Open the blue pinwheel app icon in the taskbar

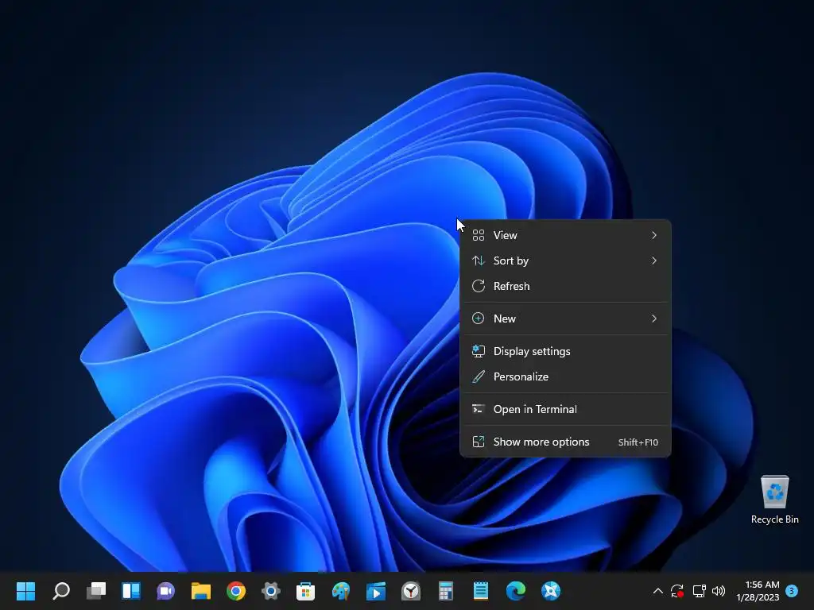coord(551,591)
